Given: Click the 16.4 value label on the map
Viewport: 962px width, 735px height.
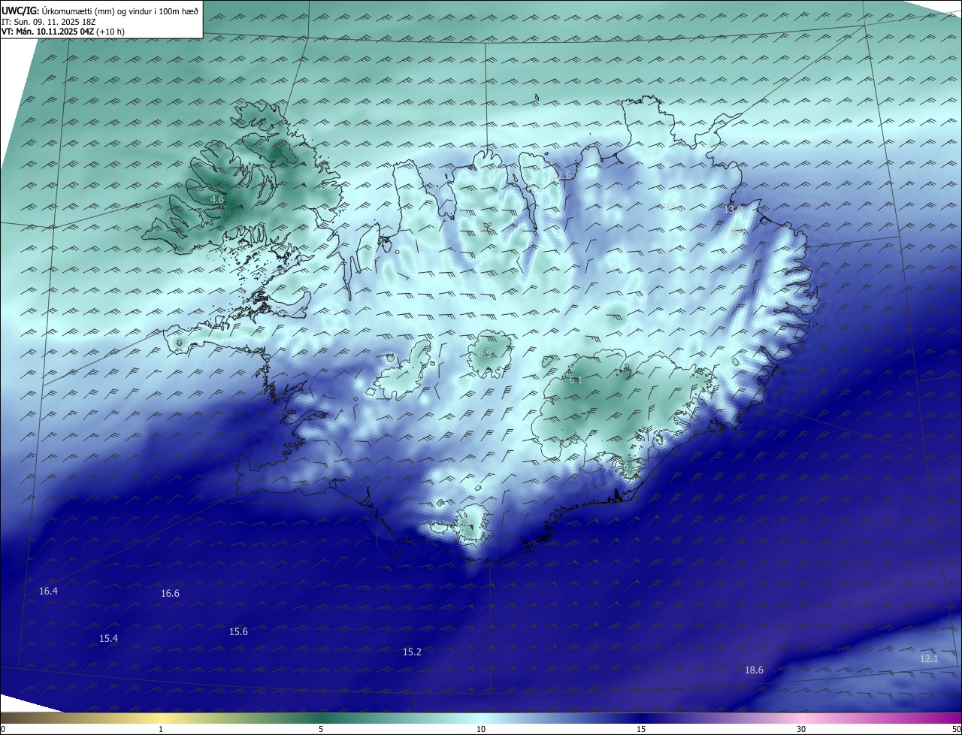Looking at the screenshot, I should [x=48, y=591].
